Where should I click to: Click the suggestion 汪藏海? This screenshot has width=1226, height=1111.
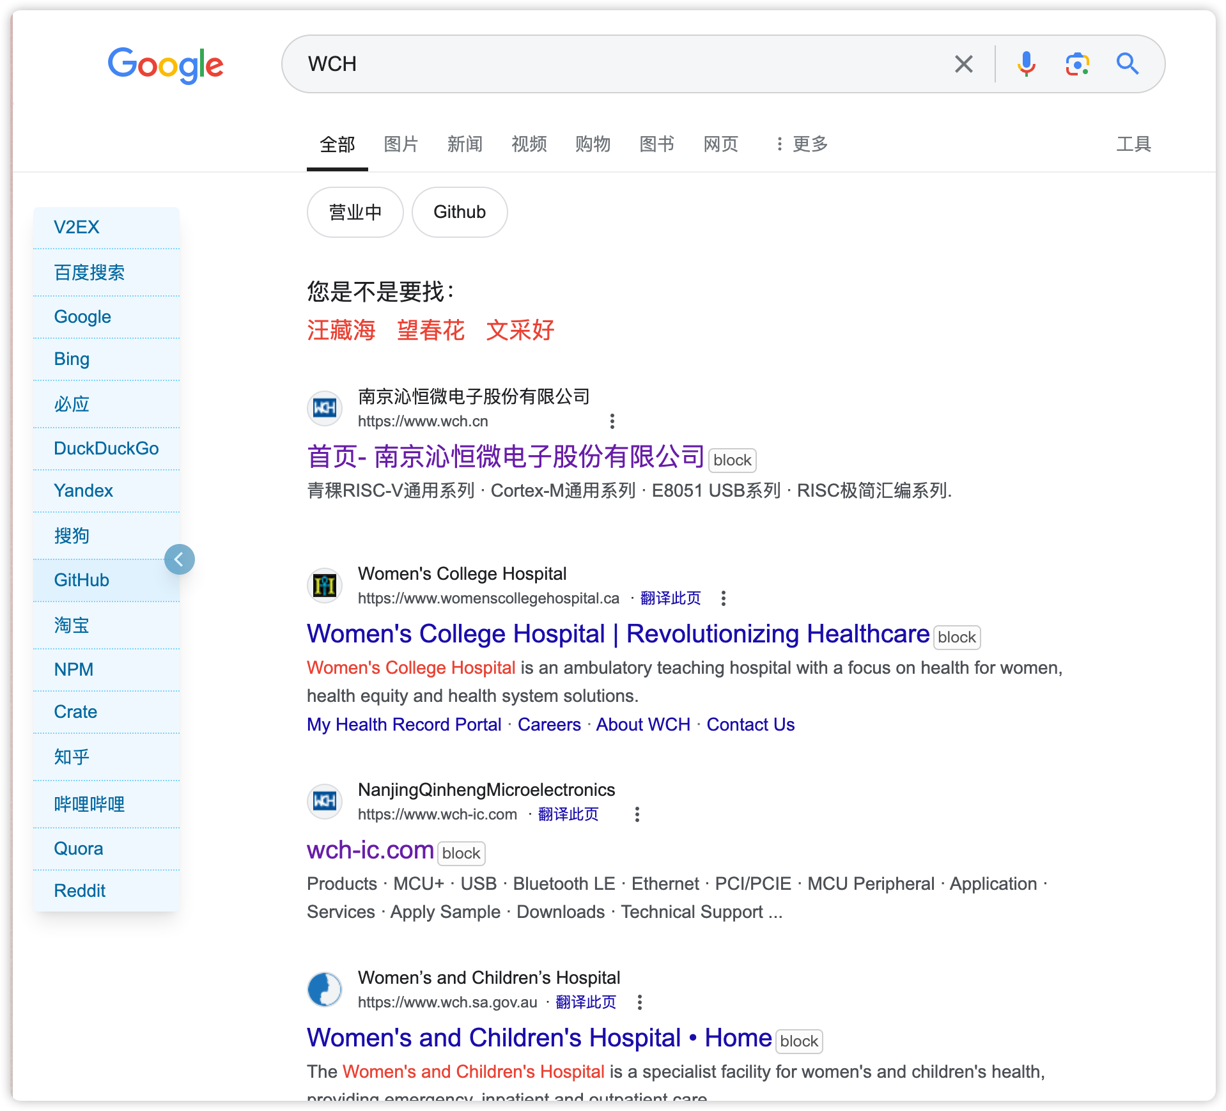[341, 330]
